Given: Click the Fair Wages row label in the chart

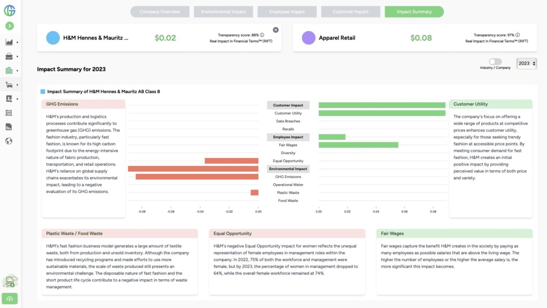Looking at the screenshot, I should (x=288, y=145).
